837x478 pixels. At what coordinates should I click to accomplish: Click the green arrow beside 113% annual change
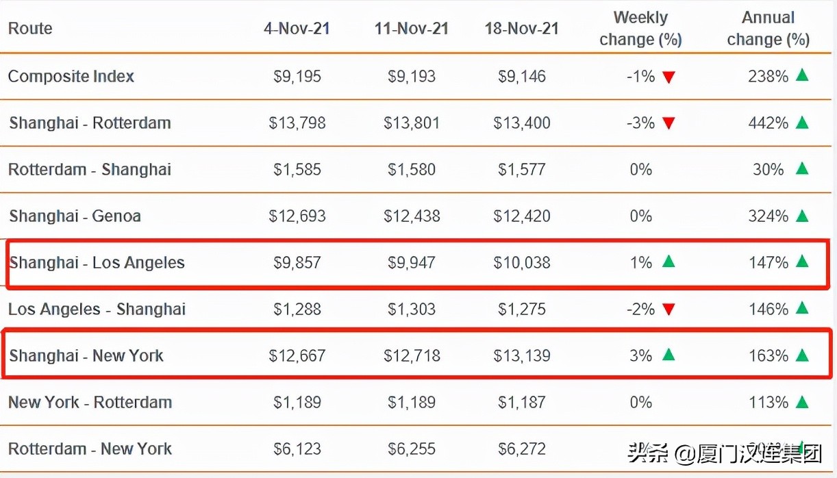click(x=802, y=401)
